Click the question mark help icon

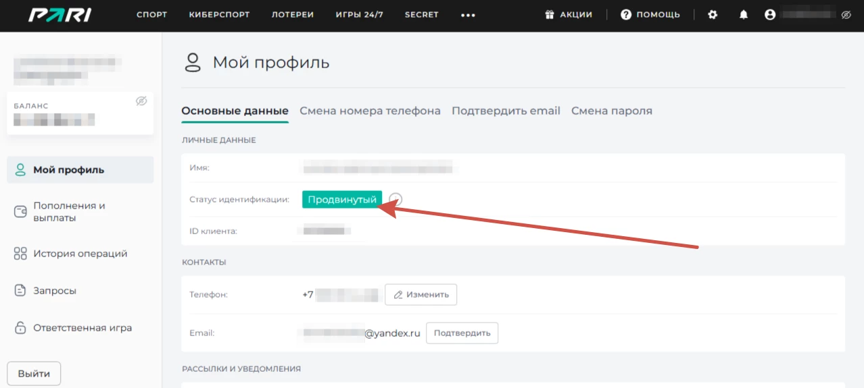[x=626, y=15]
